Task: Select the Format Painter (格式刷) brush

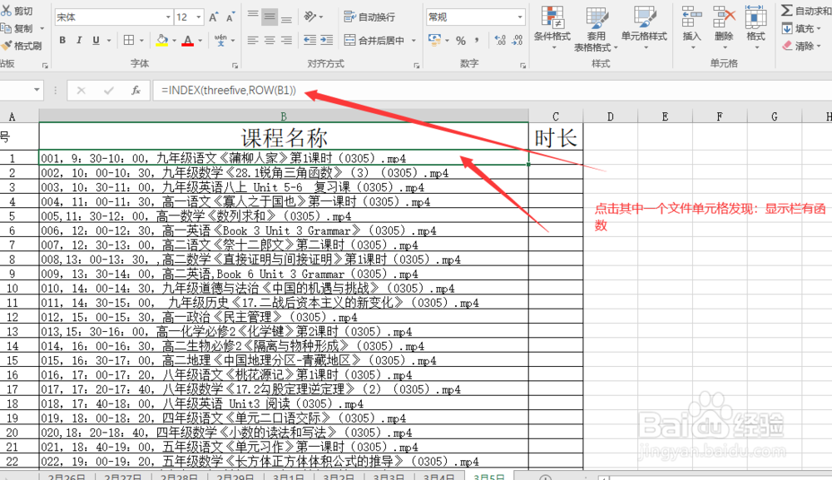Action: click(22, 46)
